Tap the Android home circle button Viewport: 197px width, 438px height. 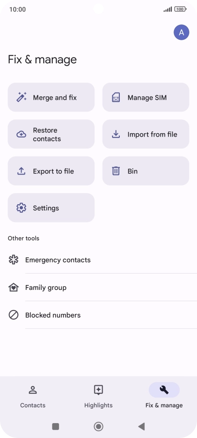point(98,426)
